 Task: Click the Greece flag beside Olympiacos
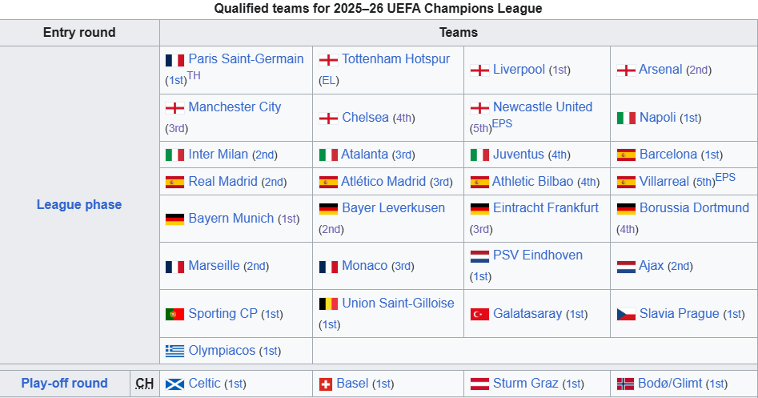click(x=174, y=351)
